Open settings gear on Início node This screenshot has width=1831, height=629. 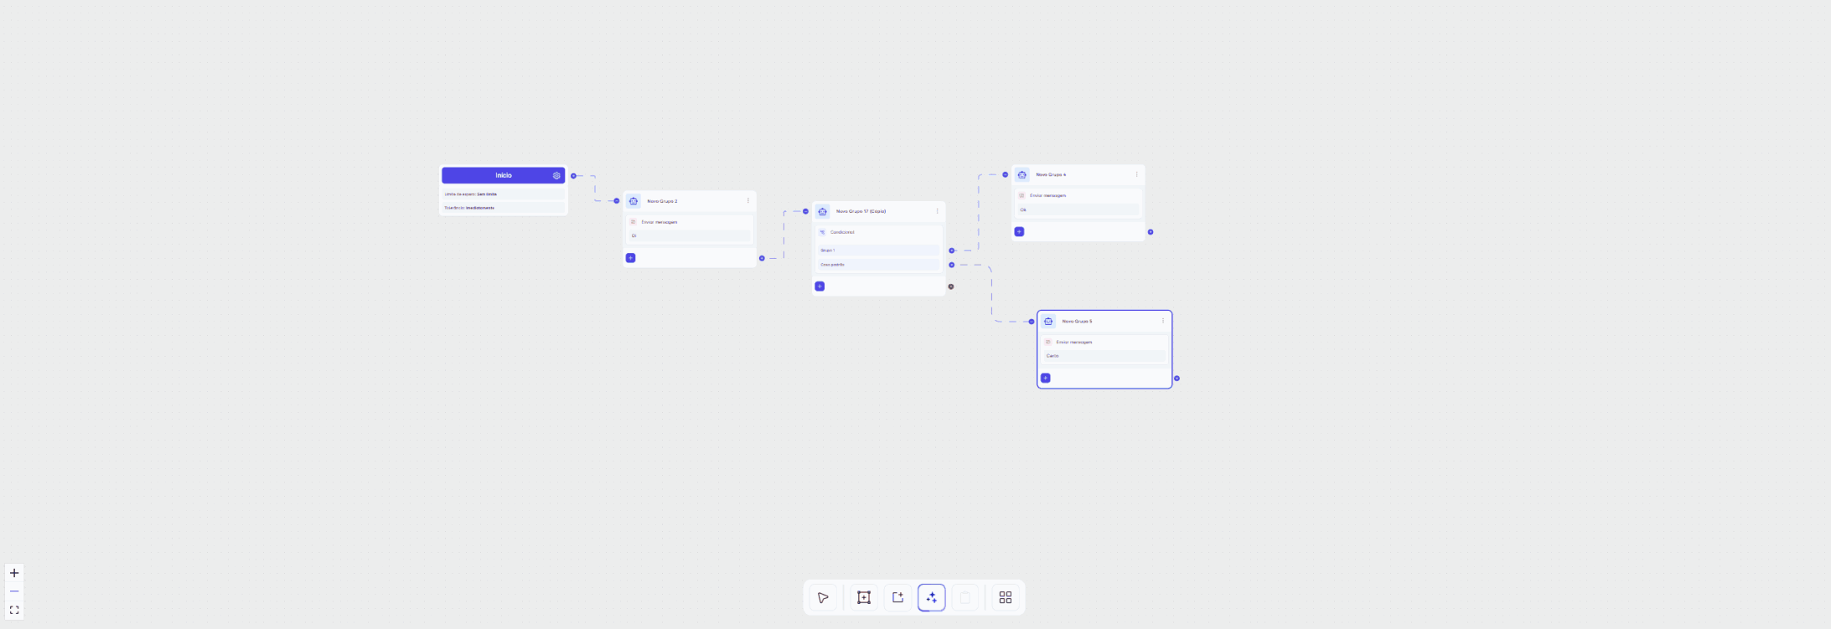click(x=556, y=176)
